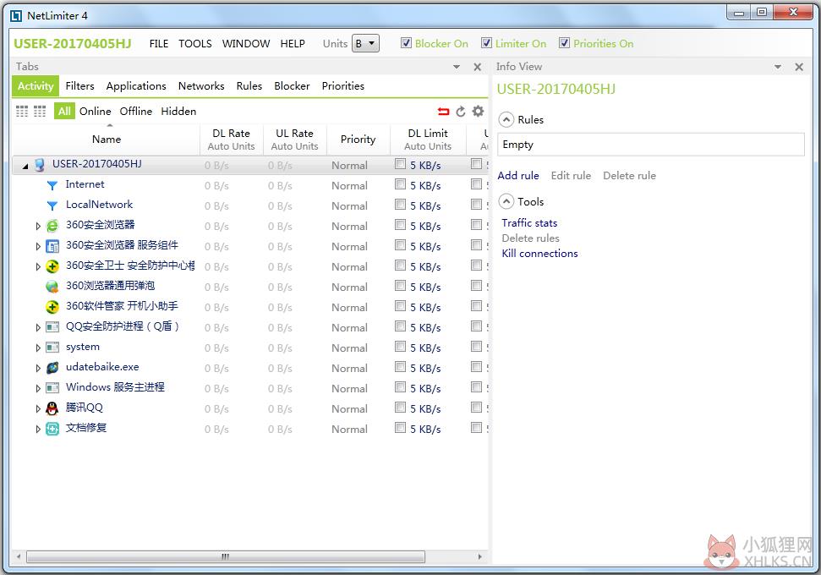Image resolution: width=821 pixels, height=575 pixels.
Task: Switch to the Filters tab
Action: point(79,86)
